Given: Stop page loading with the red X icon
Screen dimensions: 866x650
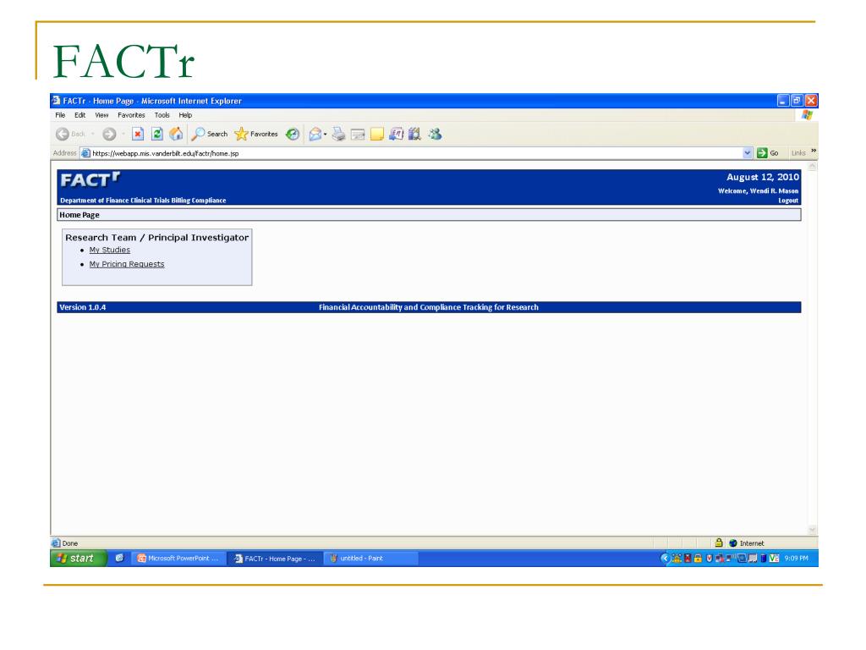Looking at the screenshot, I should (138, 134).
